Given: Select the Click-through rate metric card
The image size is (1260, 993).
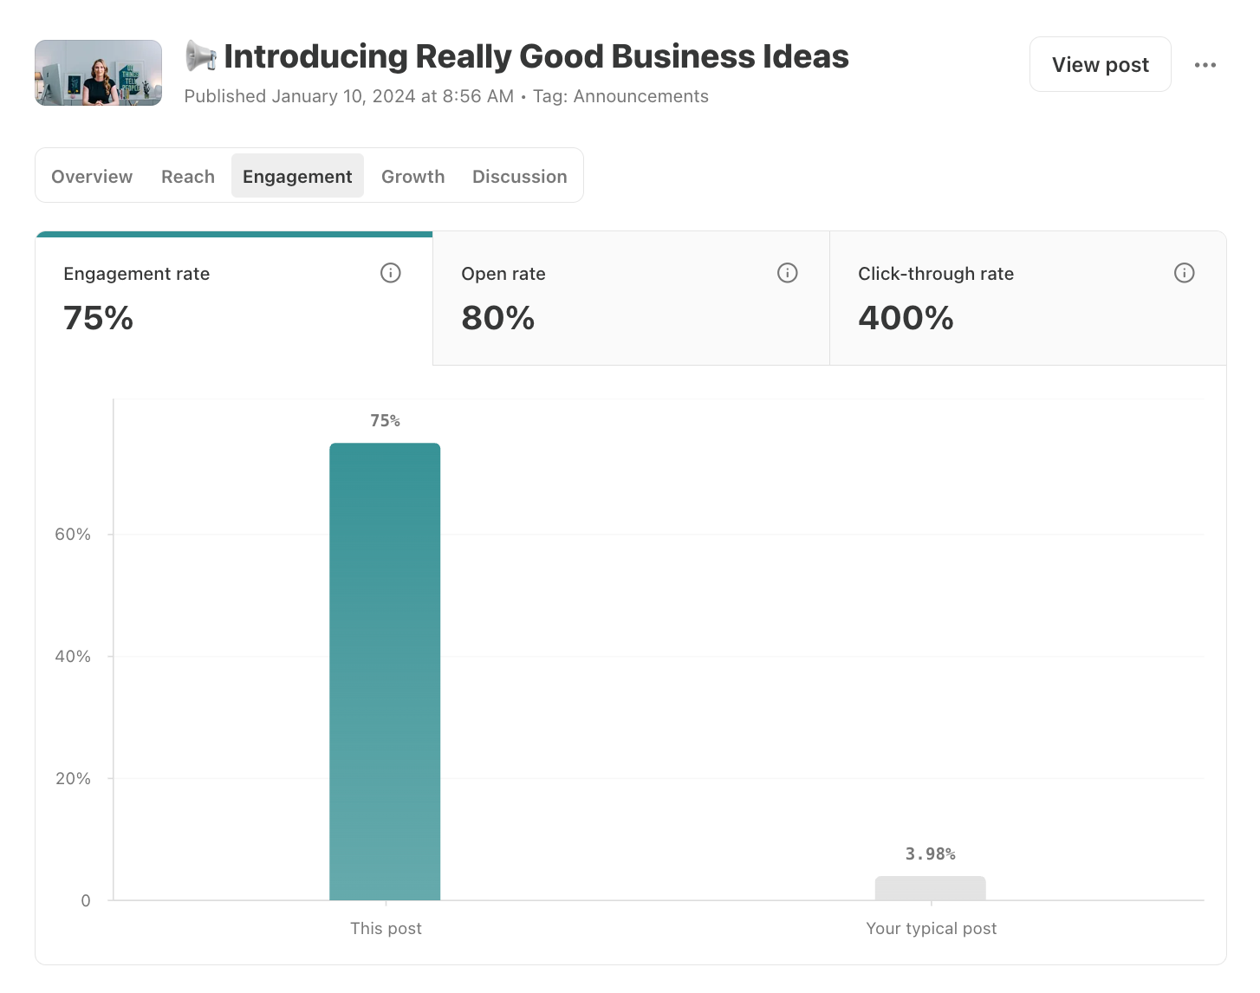Looking at the screenshot, I should (x=1028, y=299).
